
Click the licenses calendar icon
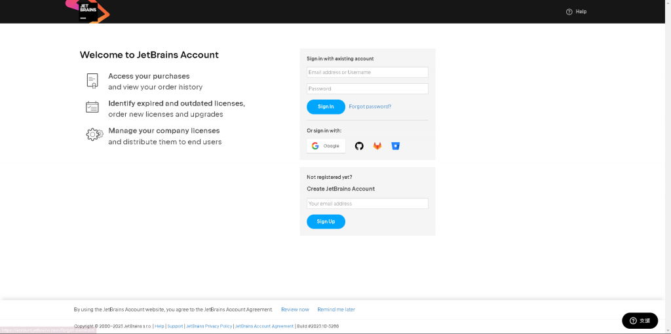point(92,107)
